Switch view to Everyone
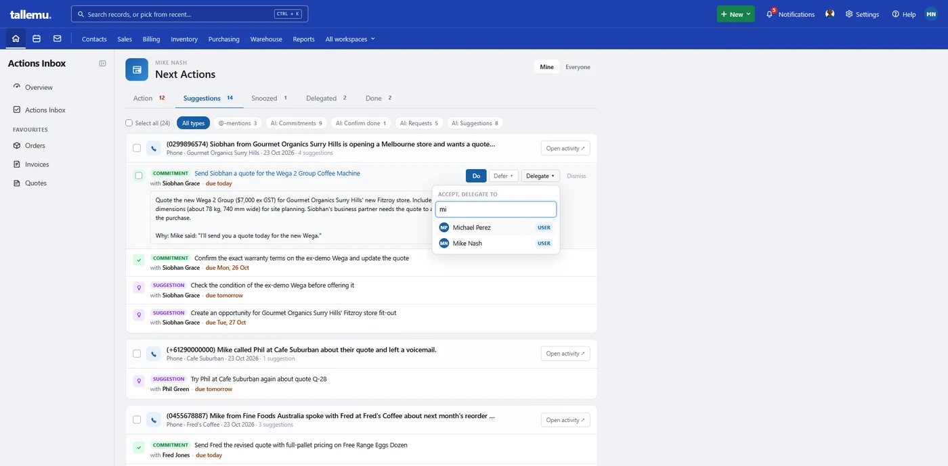The width and height of the screenshot is (948, 466). 578,67
